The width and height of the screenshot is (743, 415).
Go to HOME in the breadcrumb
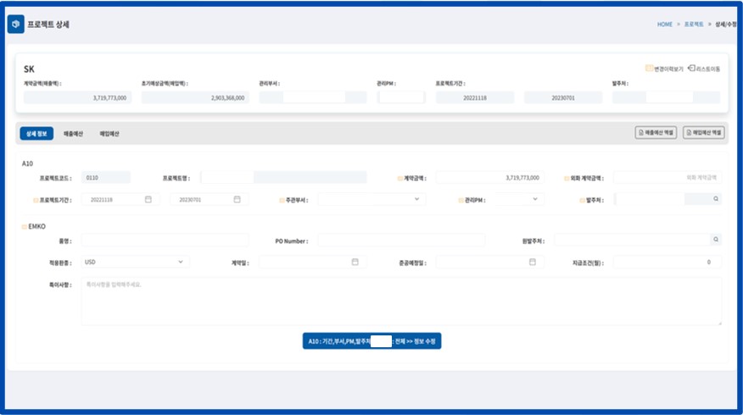tap(664, 25)
